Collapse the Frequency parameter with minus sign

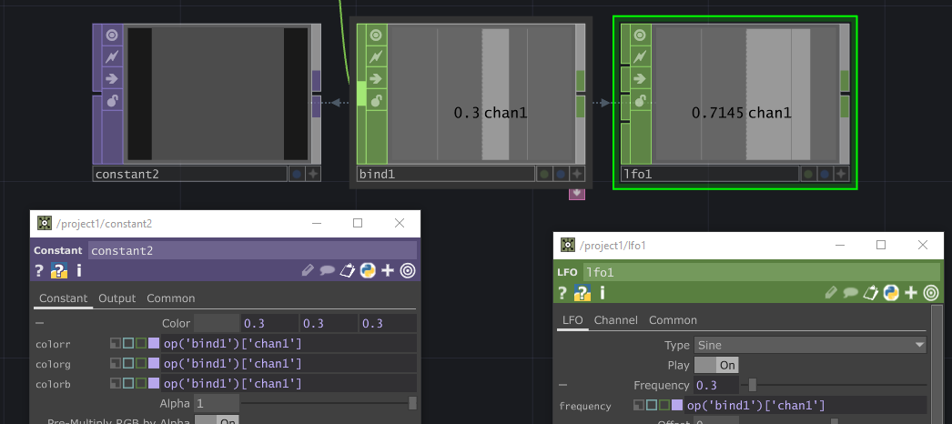pyautogui.click(x=562, y=385)
